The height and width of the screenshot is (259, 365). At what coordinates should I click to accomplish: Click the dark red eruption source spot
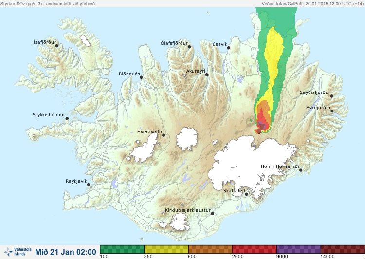pyautogui.click(x=258, y=131)
